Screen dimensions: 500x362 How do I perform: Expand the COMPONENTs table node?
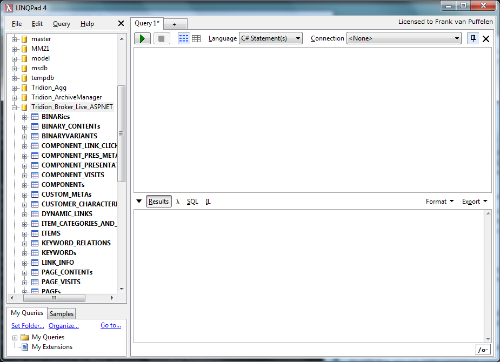point(25,185)
